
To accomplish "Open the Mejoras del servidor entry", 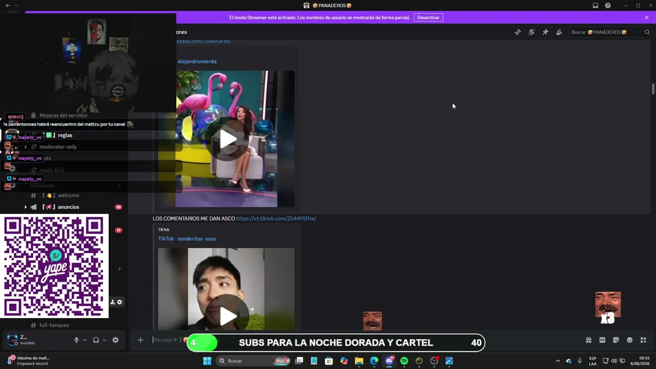I will pos(64,115).
